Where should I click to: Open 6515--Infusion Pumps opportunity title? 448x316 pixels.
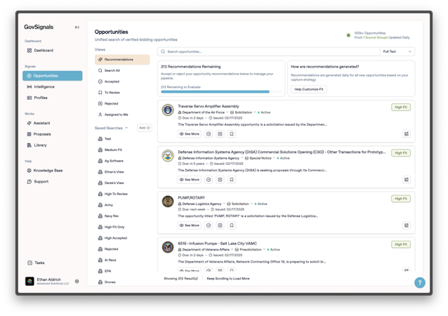[x=217, y=244]
